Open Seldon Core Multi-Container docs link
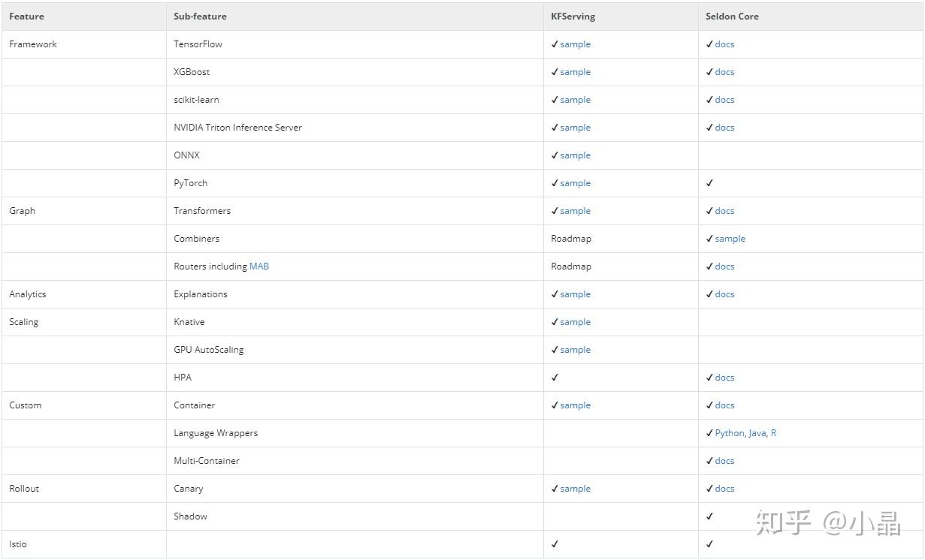The width and height of the screenshot is (925, 560). [x=724, y=461]
